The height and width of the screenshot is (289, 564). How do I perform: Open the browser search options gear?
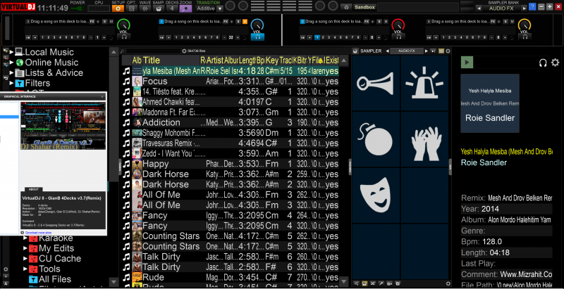click(x=185, y=51)
